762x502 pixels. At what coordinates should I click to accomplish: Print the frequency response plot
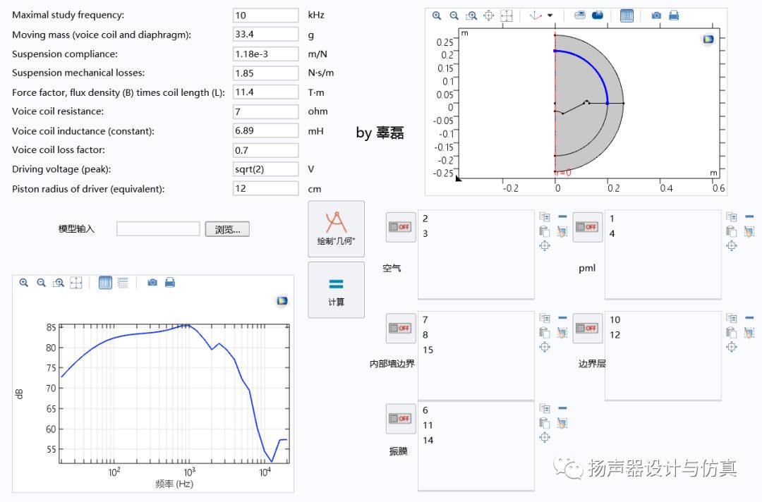170,283
